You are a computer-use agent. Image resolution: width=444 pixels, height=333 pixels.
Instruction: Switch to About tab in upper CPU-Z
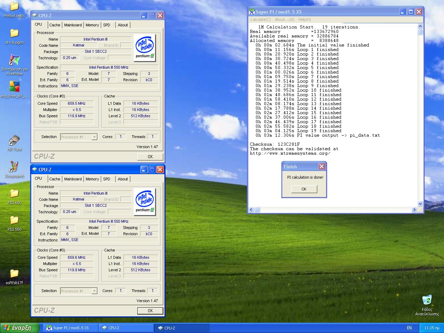123,25
